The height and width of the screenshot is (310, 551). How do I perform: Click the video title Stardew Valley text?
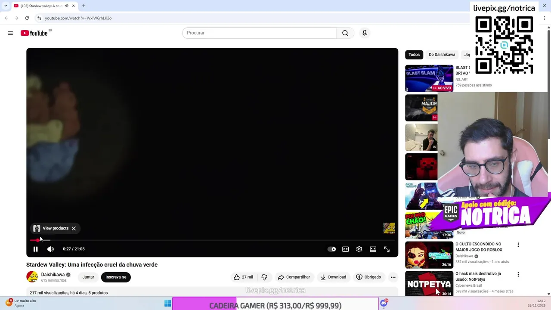coord(92,265)
